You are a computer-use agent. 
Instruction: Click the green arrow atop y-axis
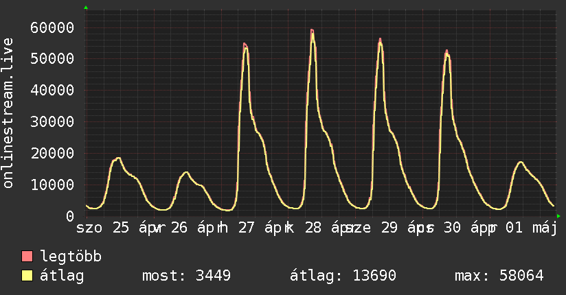pyautogui.click(x=86, y=8)
